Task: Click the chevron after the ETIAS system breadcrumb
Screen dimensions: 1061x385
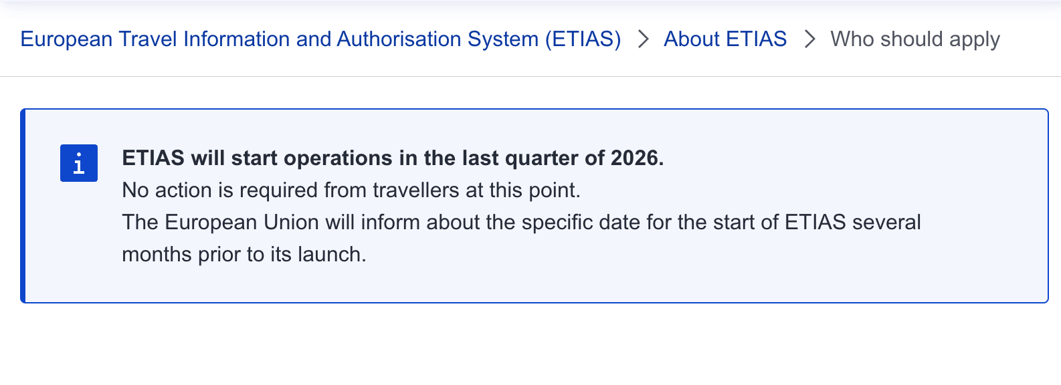Action: click(x=643, y=39)
